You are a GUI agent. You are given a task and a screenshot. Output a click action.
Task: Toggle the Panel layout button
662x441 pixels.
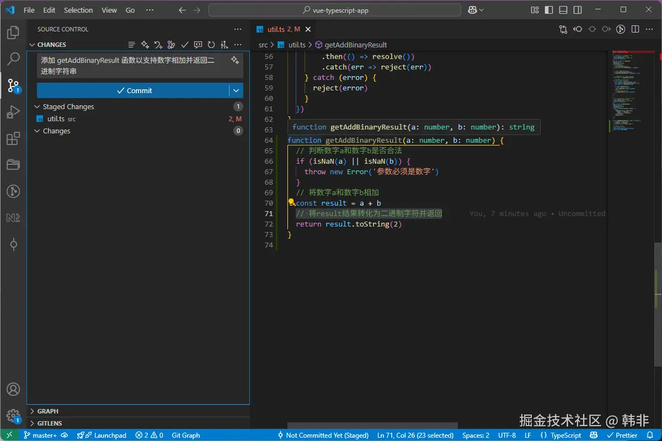[x=563, y=10]
